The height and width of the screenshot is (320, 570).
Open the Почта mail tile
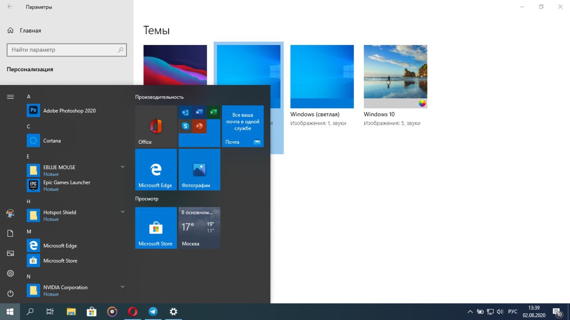[243, 126]
